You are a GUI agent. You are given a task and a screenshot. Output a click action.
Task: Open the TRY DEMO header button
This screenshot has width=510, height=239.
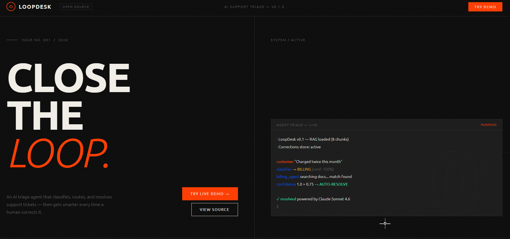[485, 7]
